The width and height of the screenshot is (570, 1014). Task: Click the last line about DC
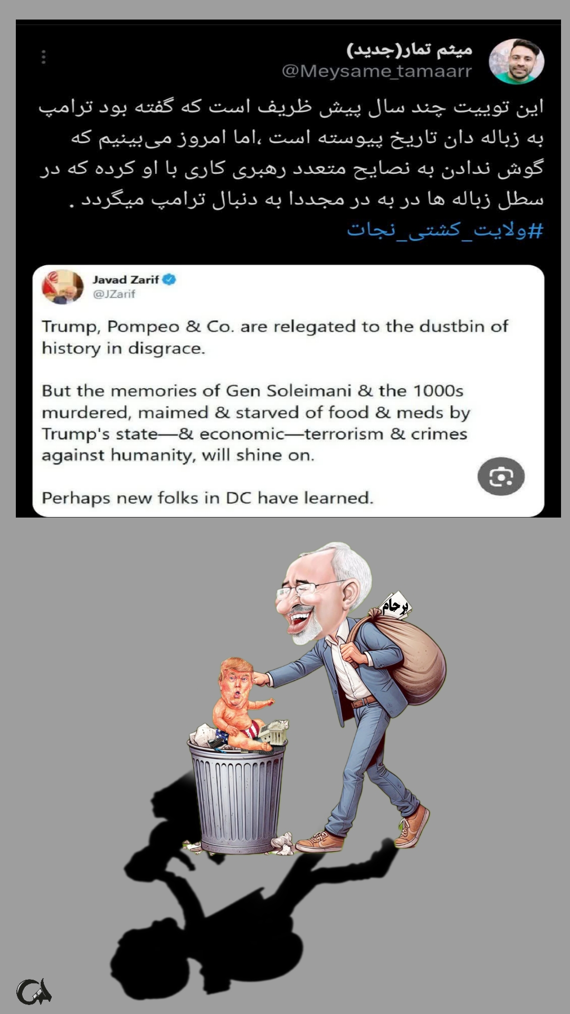click(207, 498)
